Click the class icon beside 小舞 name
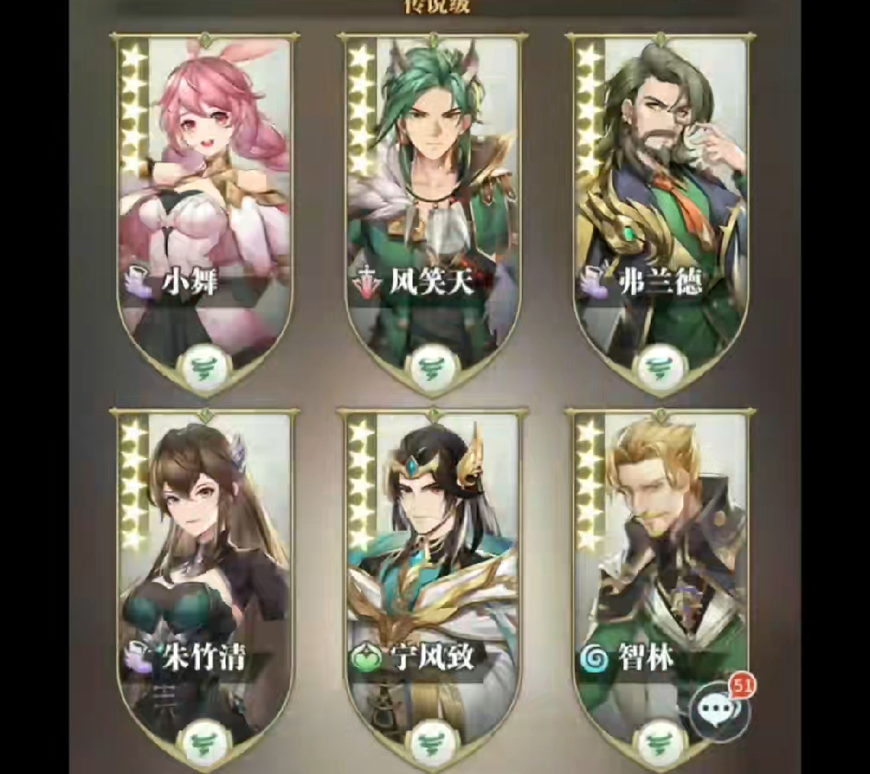Image resolution: width=870 pixels, height=774 pixels. (x=137, y=281)
